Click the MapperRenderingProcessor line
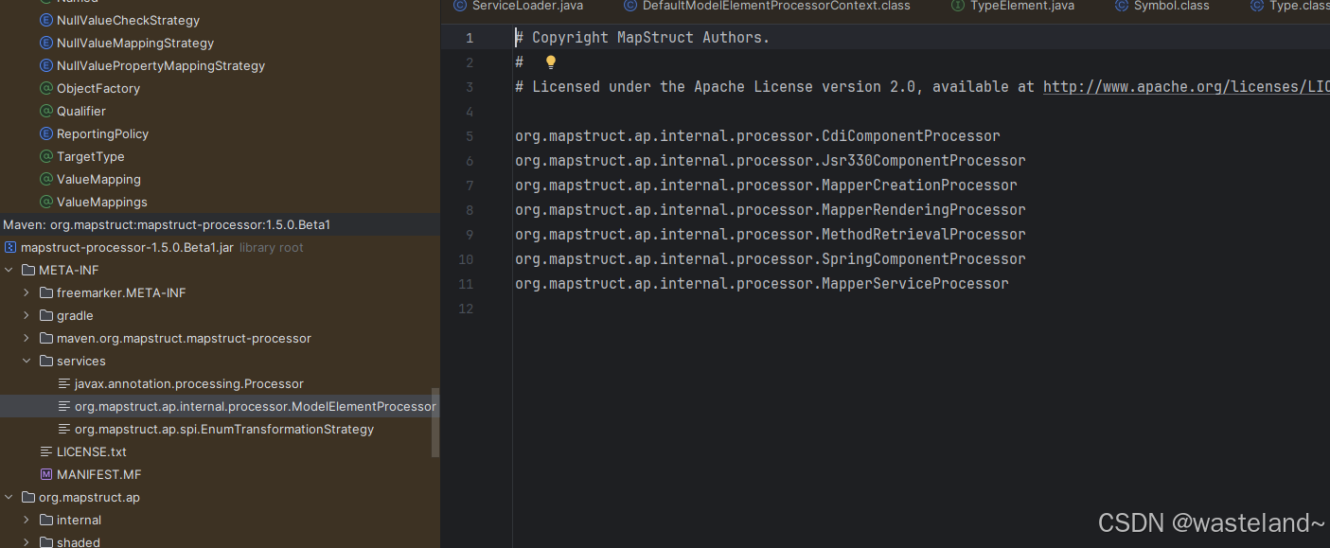The height and width of the screenshot is (548, 1330). [x=771, y=210]
